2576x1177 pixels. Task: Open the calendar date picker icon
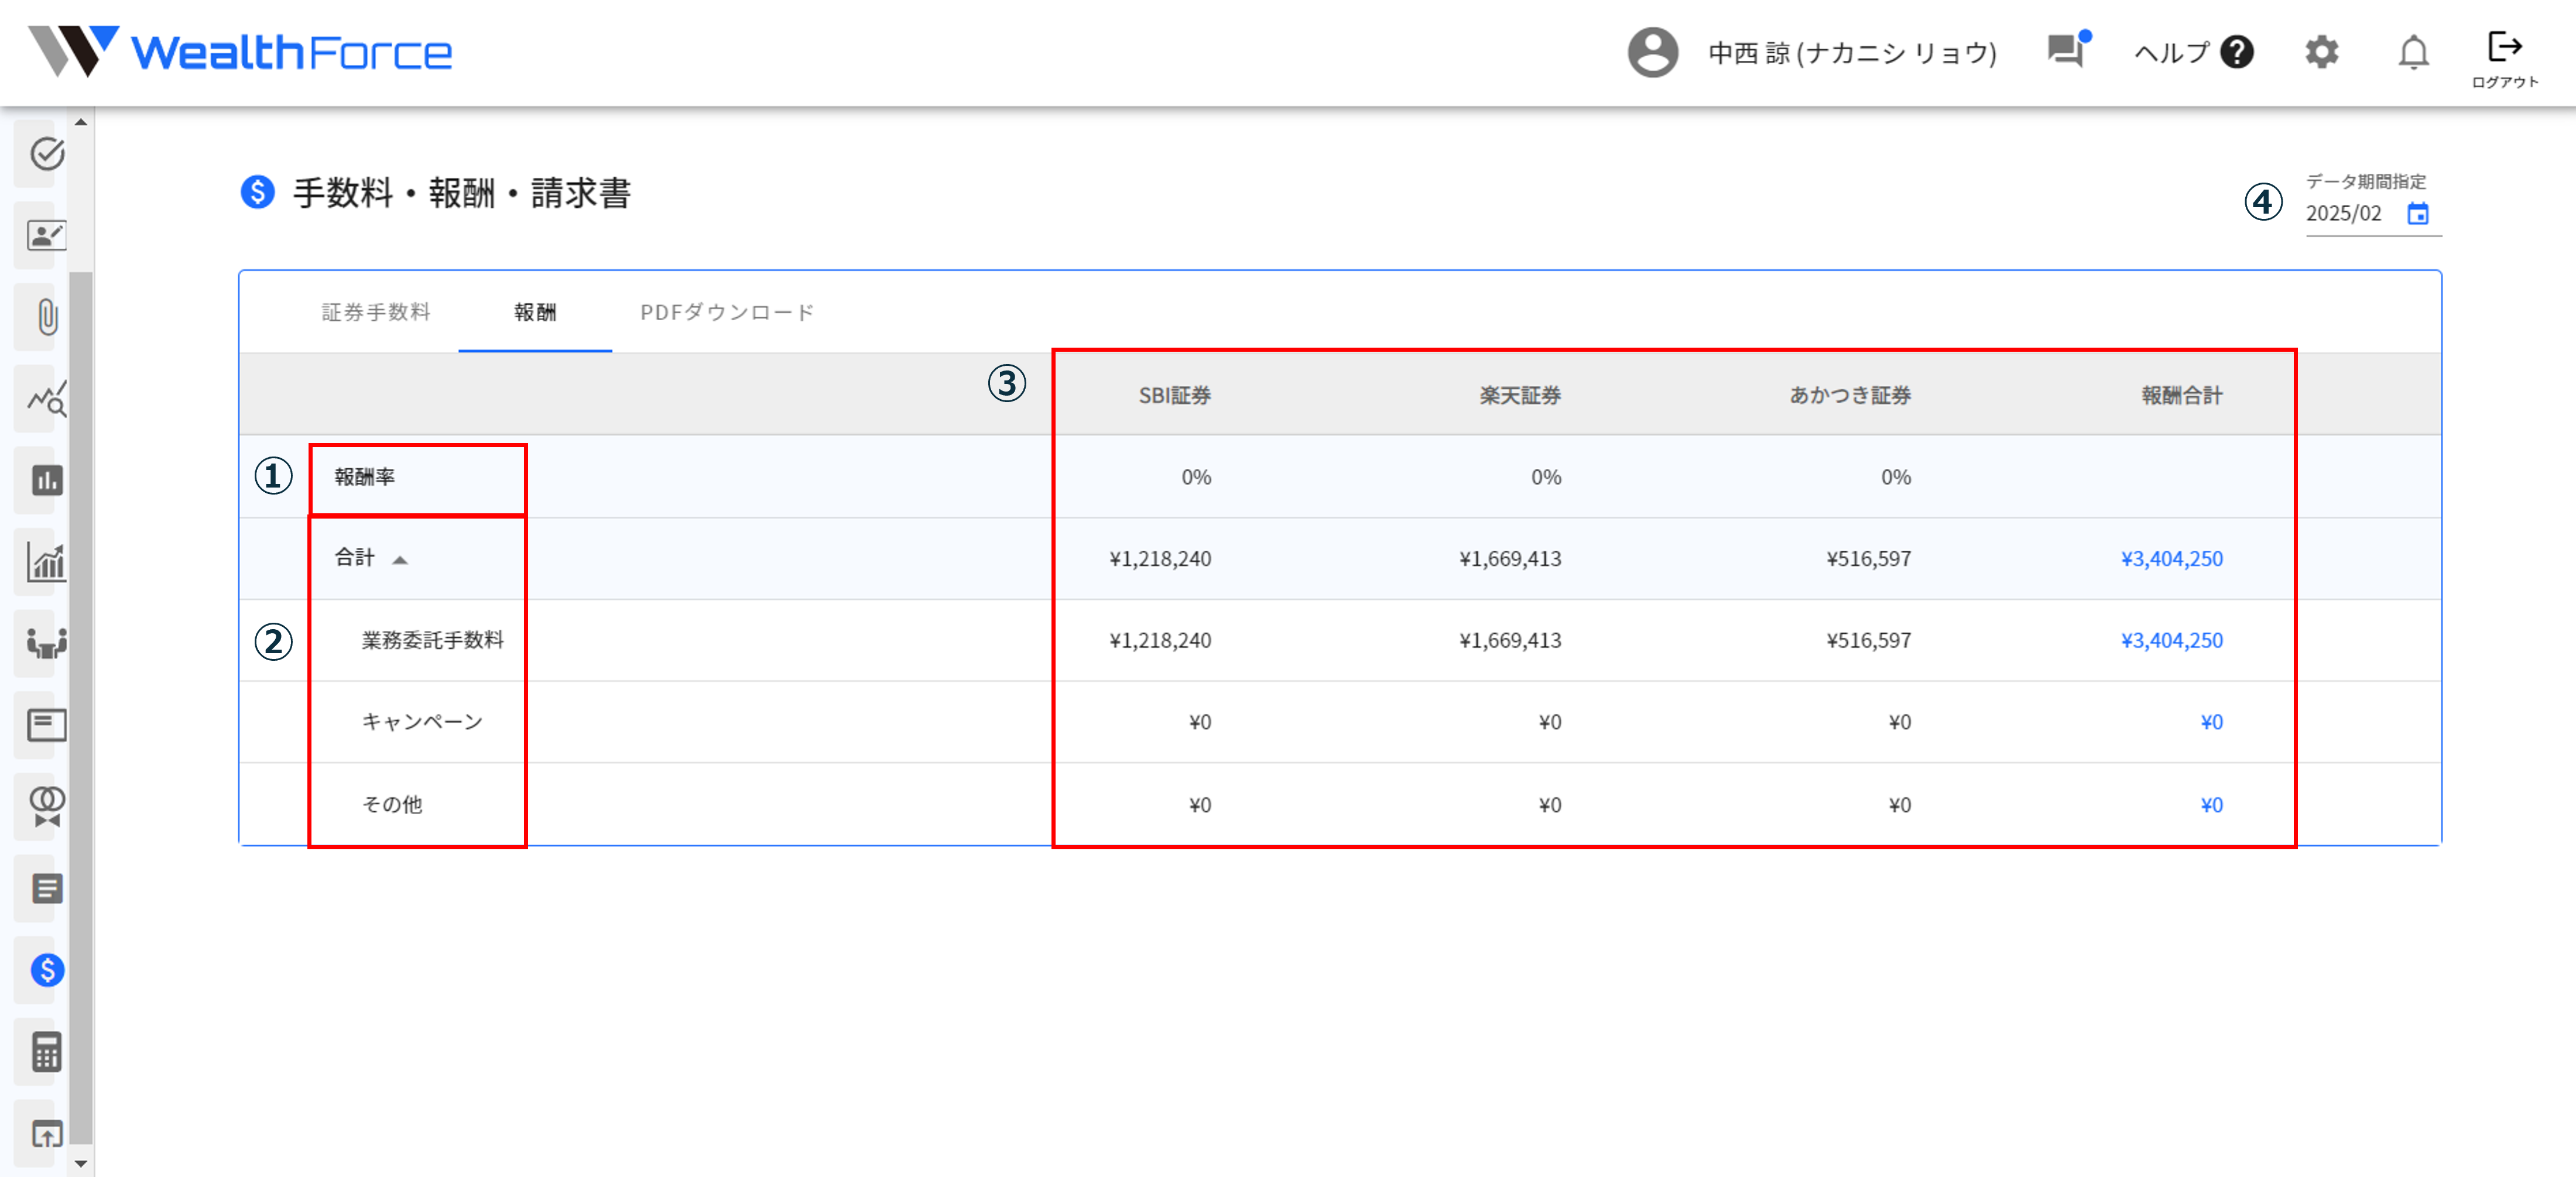[x=2417, y=213]
